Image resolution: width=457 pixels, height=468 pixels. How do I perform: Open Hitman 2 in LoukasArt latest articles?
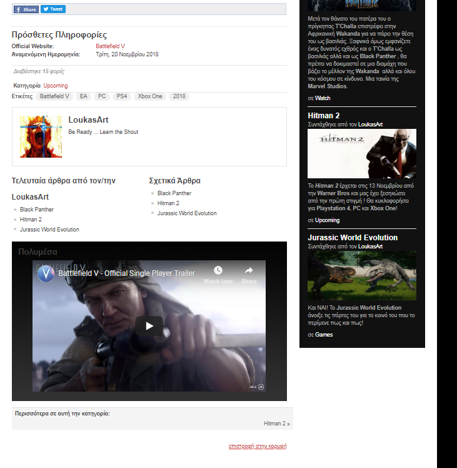[x=31, y=220]
